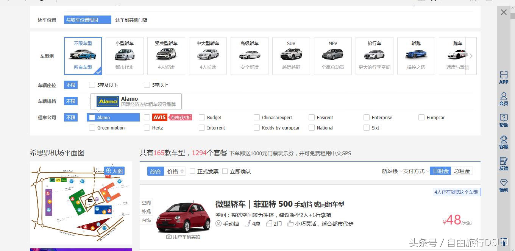Image resolution: width=515 pixels, height=251 pixels.
Task: Click 还车到其他门店 return location option
Action: 131,19
